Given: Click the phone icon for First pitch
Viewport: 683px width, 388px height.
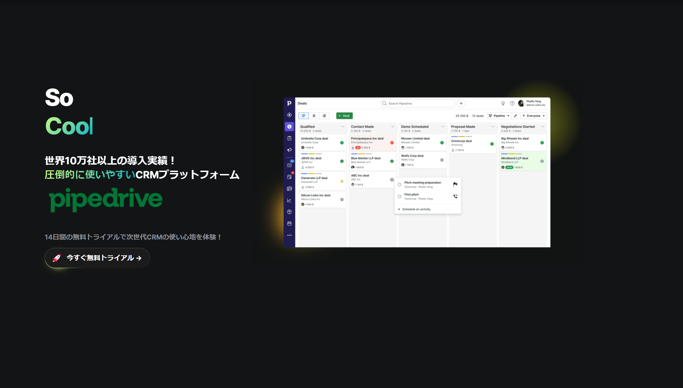Looking at the screenshot, I should [x=455, y=196].
